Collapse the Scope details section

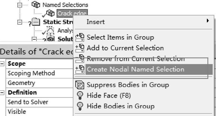pos(2,63)
